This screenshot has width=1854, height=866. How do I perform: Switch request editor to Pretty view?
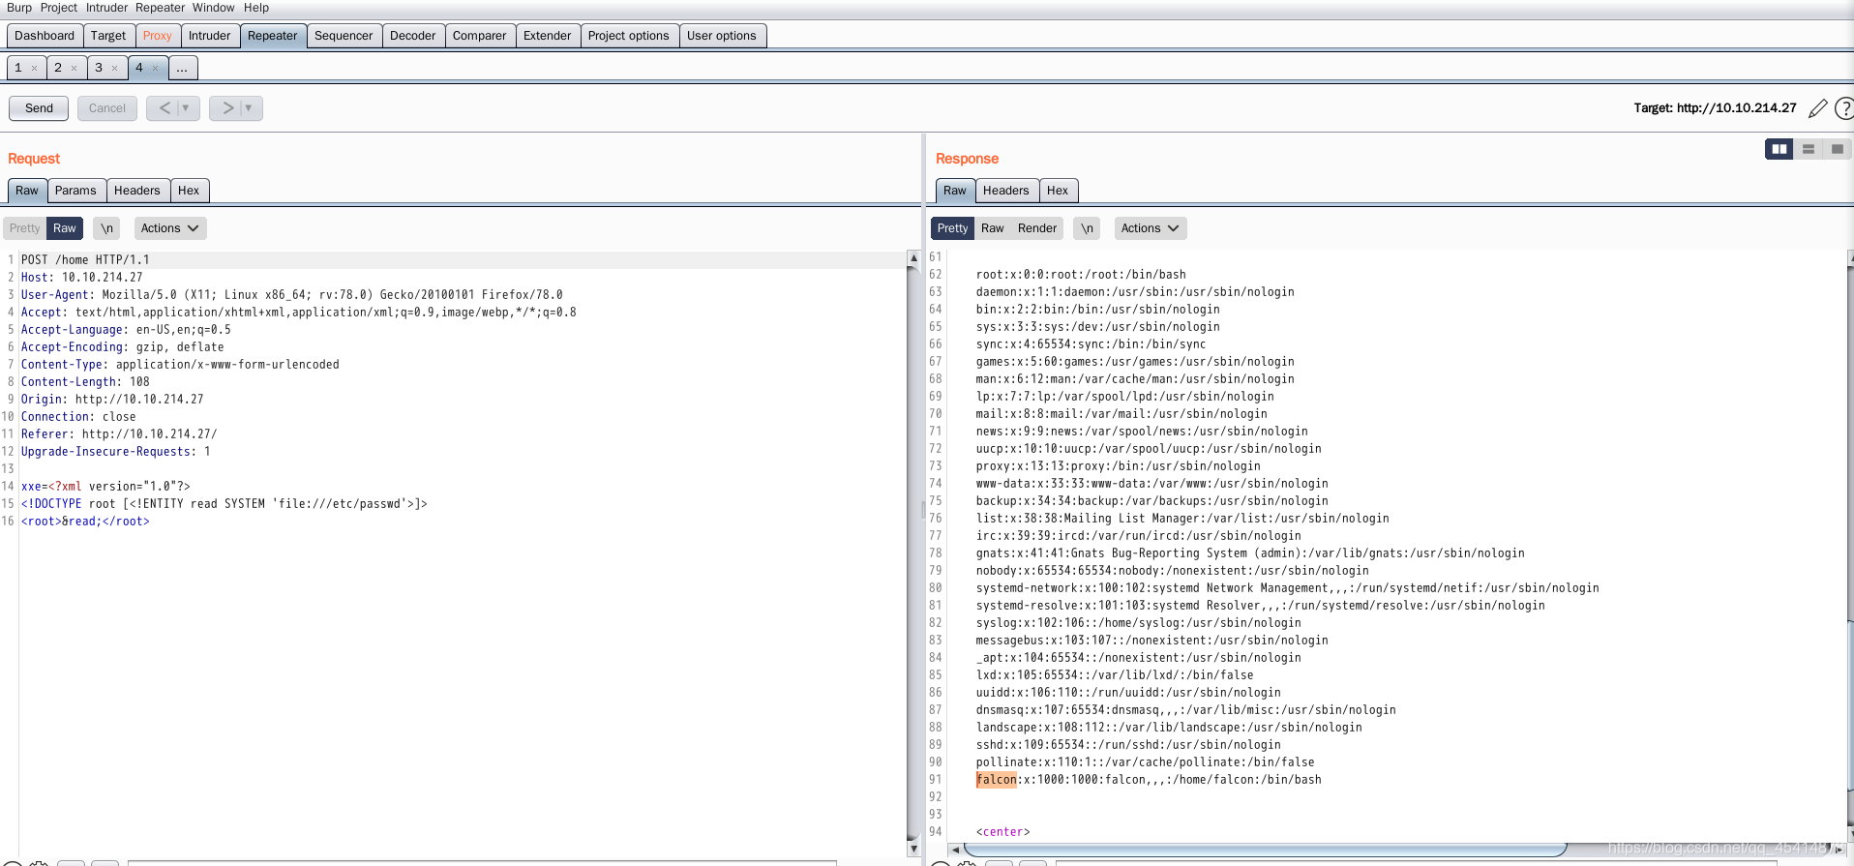[x=25, y=228]
